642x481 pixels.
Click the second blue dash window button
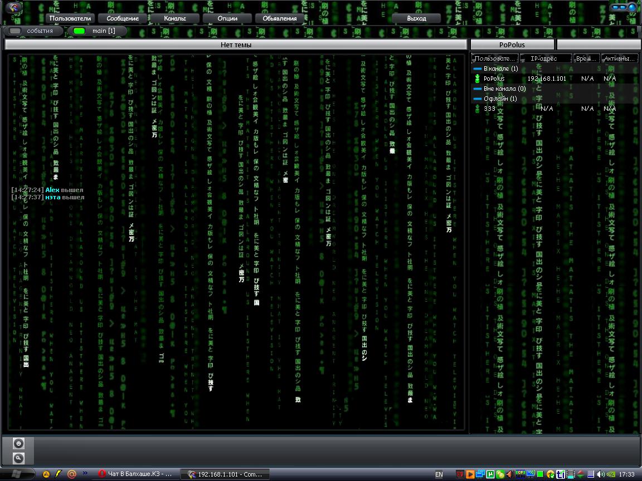[622, 7]
